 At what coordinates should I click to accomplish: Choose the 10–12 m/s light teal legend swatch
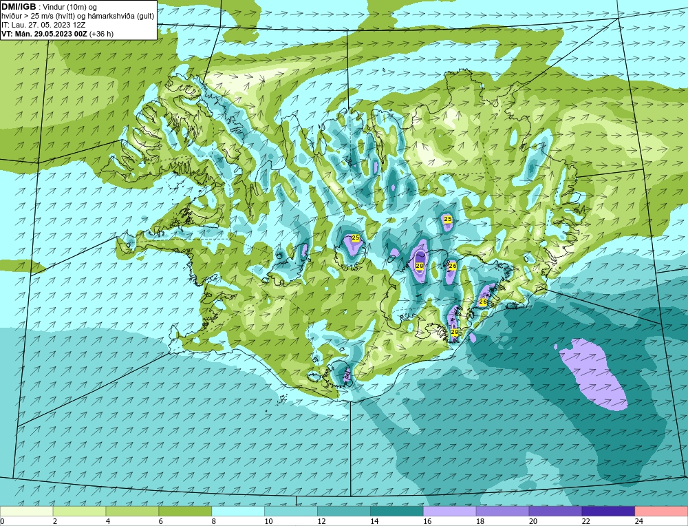click(x=291, y=512)
